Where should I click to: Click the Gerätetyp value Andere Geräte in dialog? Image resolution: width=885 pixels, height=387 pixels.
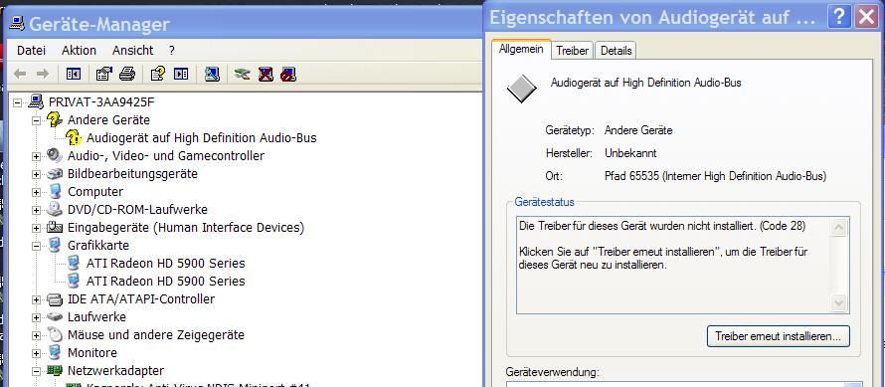[x=638, y=130]
